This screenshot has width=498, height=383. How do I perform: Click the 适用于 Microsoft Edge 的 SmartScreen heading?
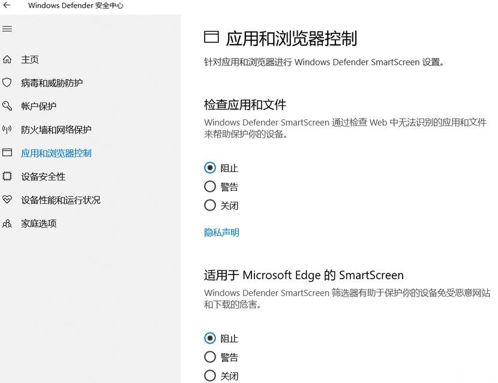[x=304, y=275]
